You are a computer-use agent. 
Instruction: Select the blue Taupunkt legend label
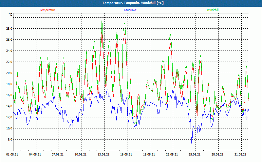[130, 10]
